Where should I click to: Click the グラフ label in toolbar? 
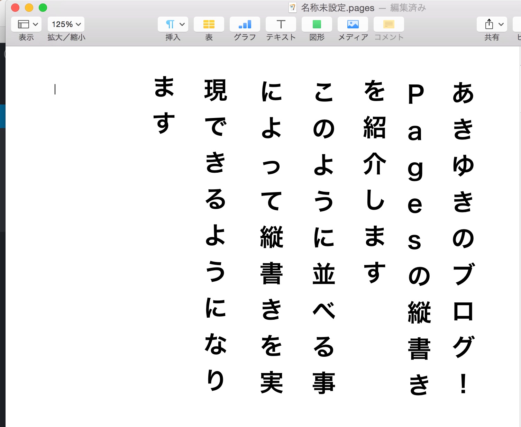tap(245, 37)
